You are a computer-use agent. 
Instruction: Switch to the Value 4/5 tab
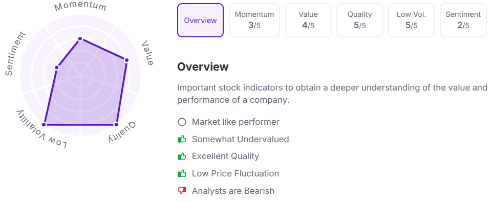point(308,20)
